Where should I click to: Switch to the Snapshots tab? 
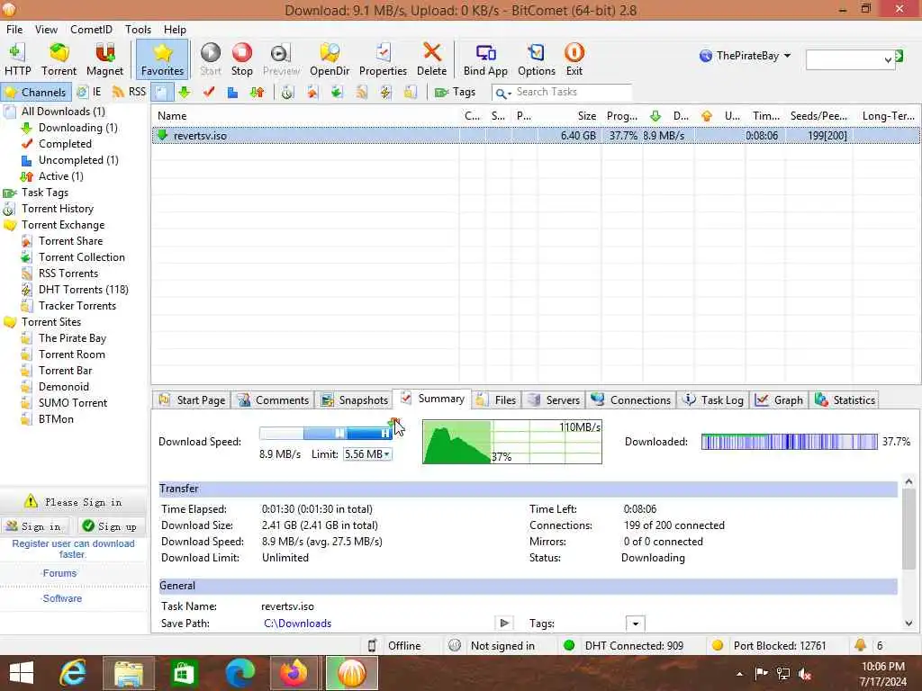355,400
